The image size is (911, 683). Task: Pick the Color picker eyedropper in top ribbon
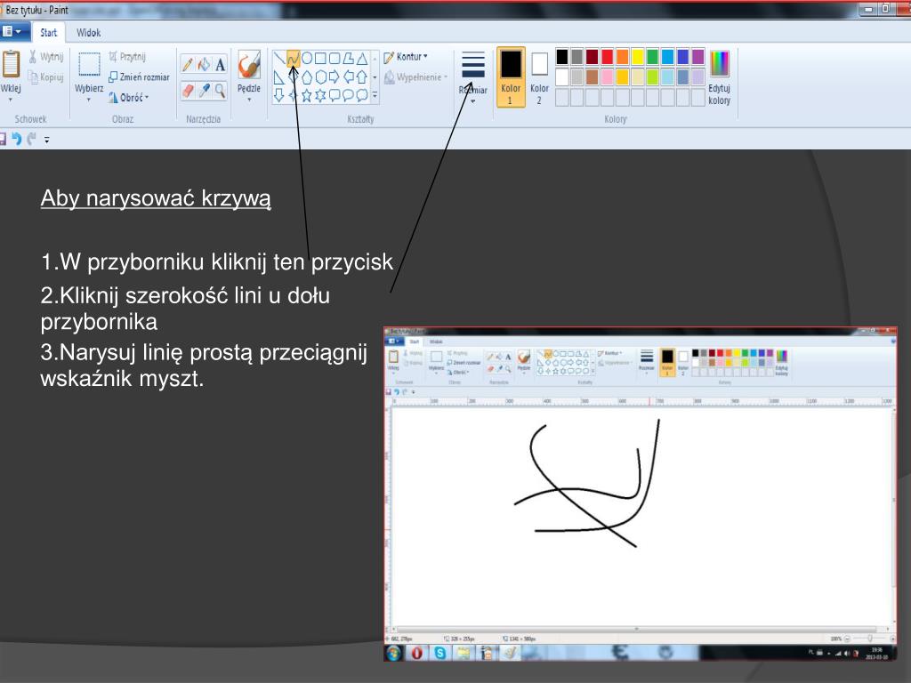coord(204,90)
